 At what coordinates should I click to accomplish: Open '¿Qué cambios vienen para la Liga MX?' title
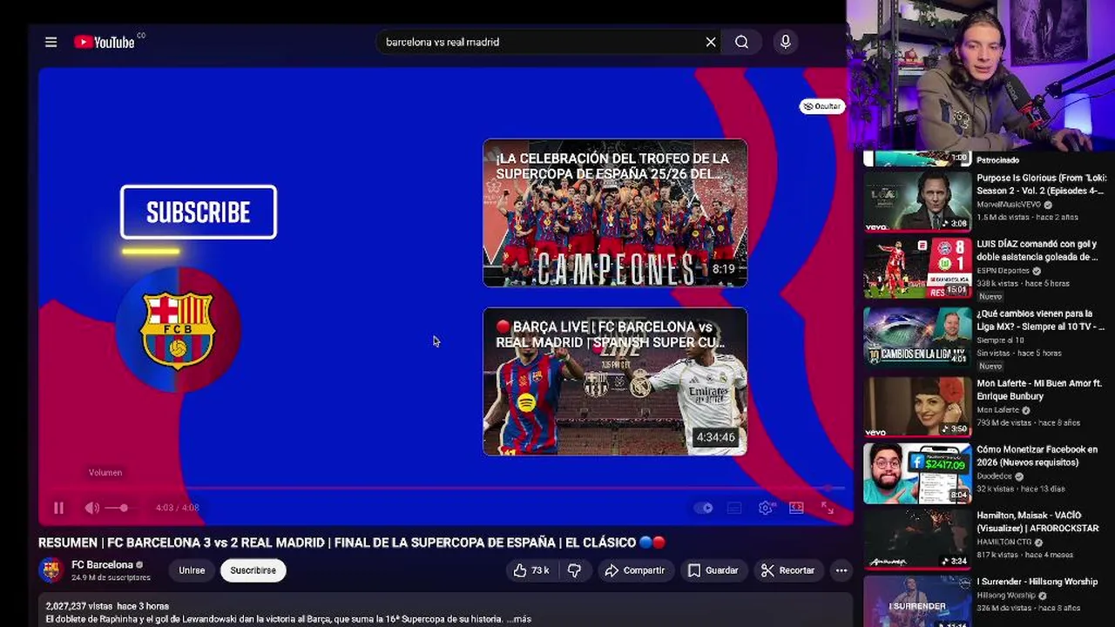1041,320
